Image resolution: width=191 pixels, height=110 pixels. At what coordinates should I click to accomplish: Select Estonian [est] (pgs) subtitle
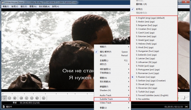pos(154,36)
